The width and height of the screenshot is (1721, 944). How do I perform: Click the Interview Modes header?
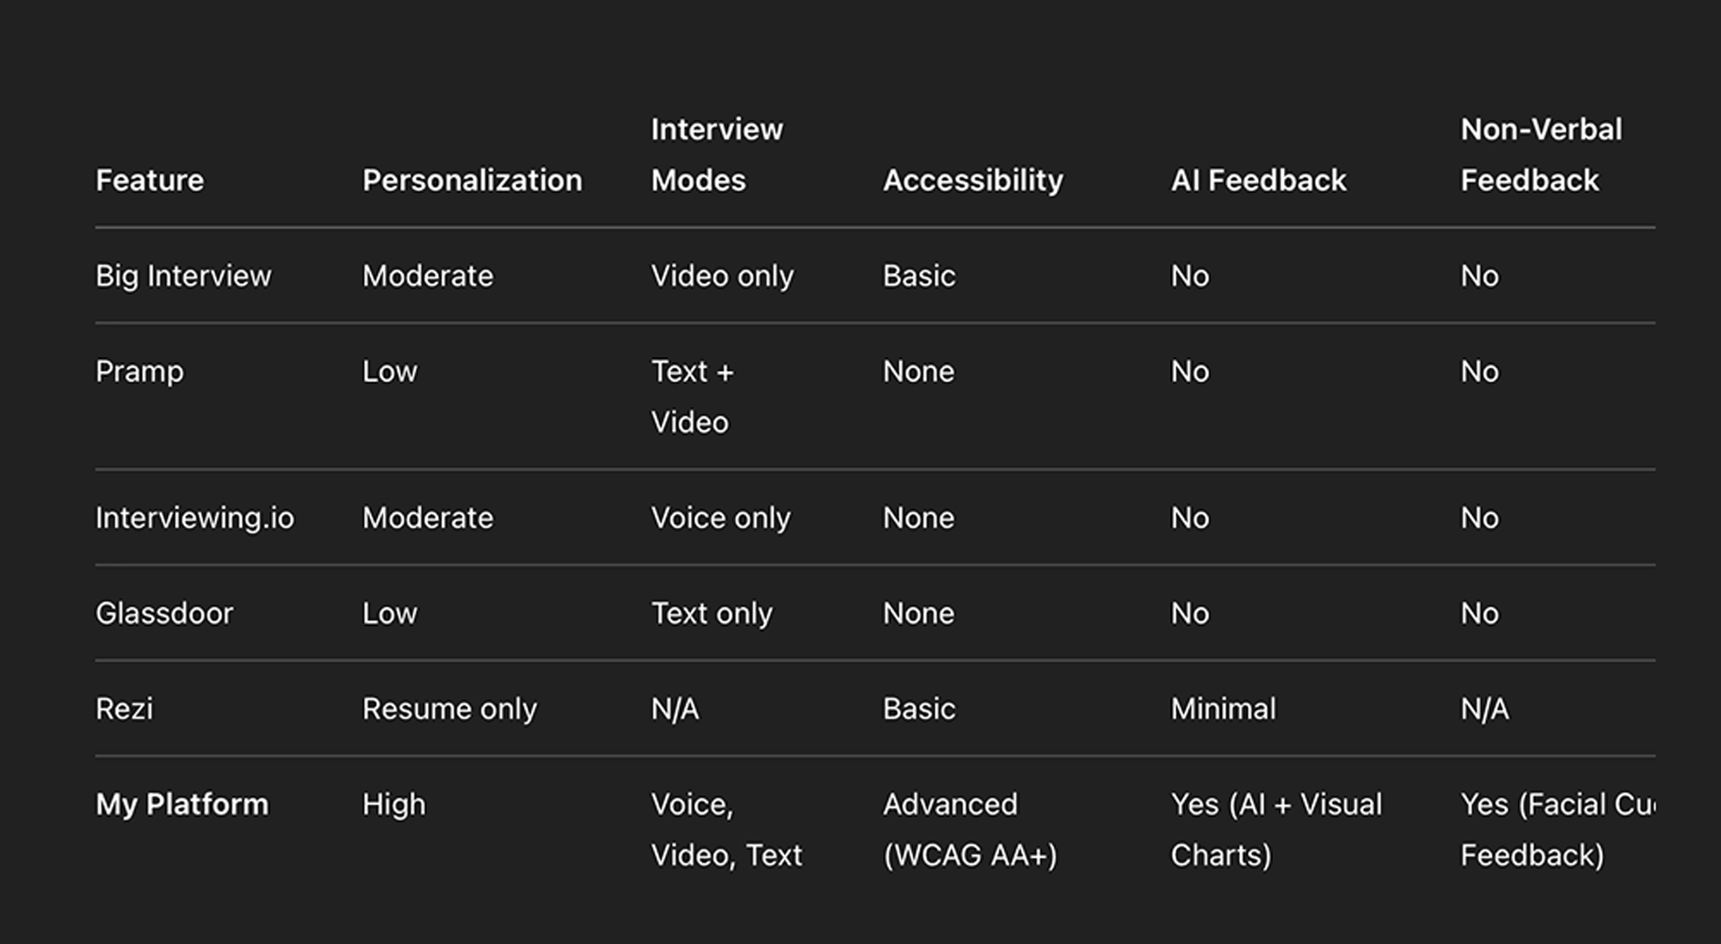pos(717,155)
